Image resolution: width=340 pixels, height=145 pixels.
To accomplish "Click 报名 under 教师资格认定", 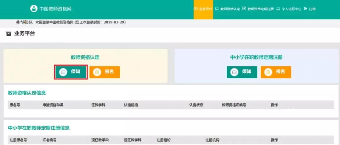I will [105, 72].
